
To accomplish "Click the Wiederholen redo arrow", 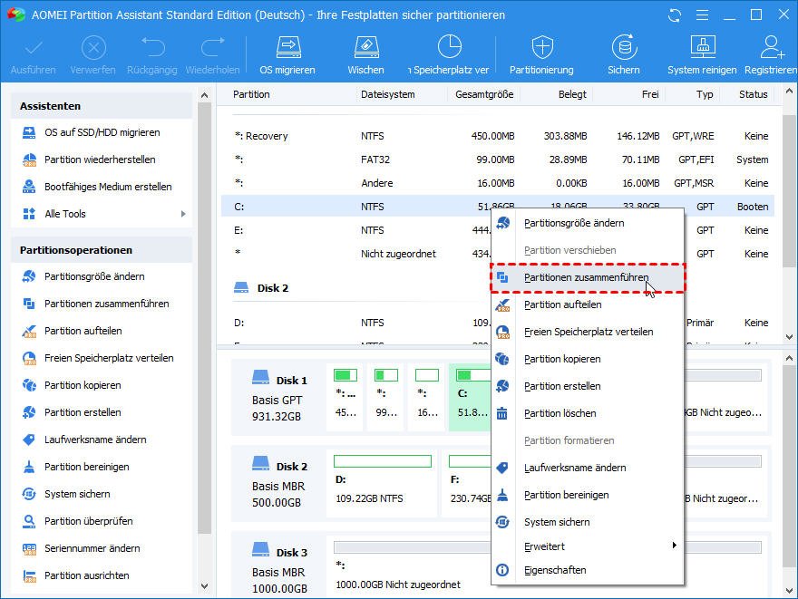I will 213,47.
